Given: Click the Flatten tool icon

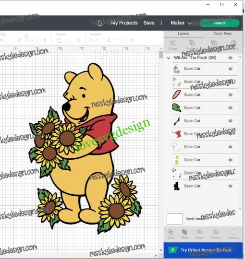Looking at the screenshot, I should pos(216,234).
